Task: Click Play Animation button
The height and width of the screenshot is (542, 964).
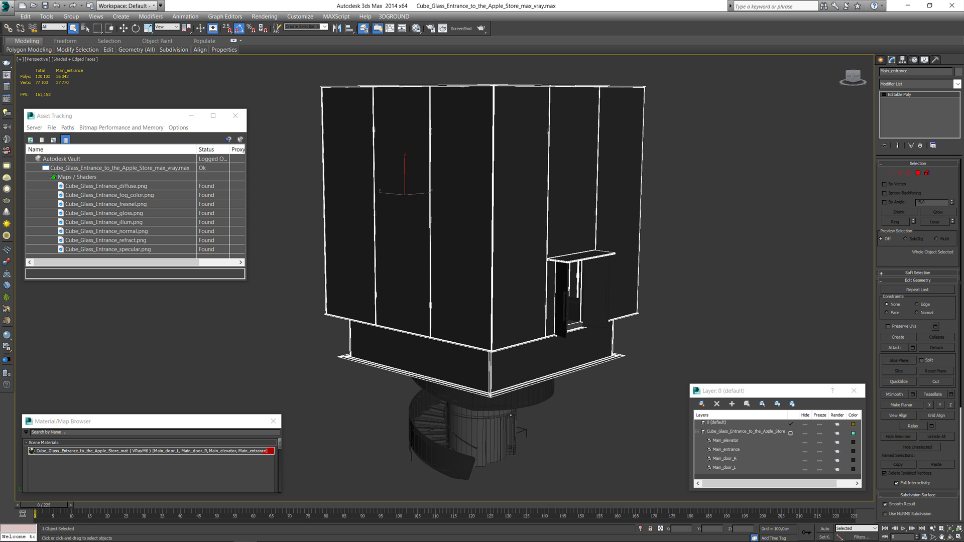Action: pos(903,528)
